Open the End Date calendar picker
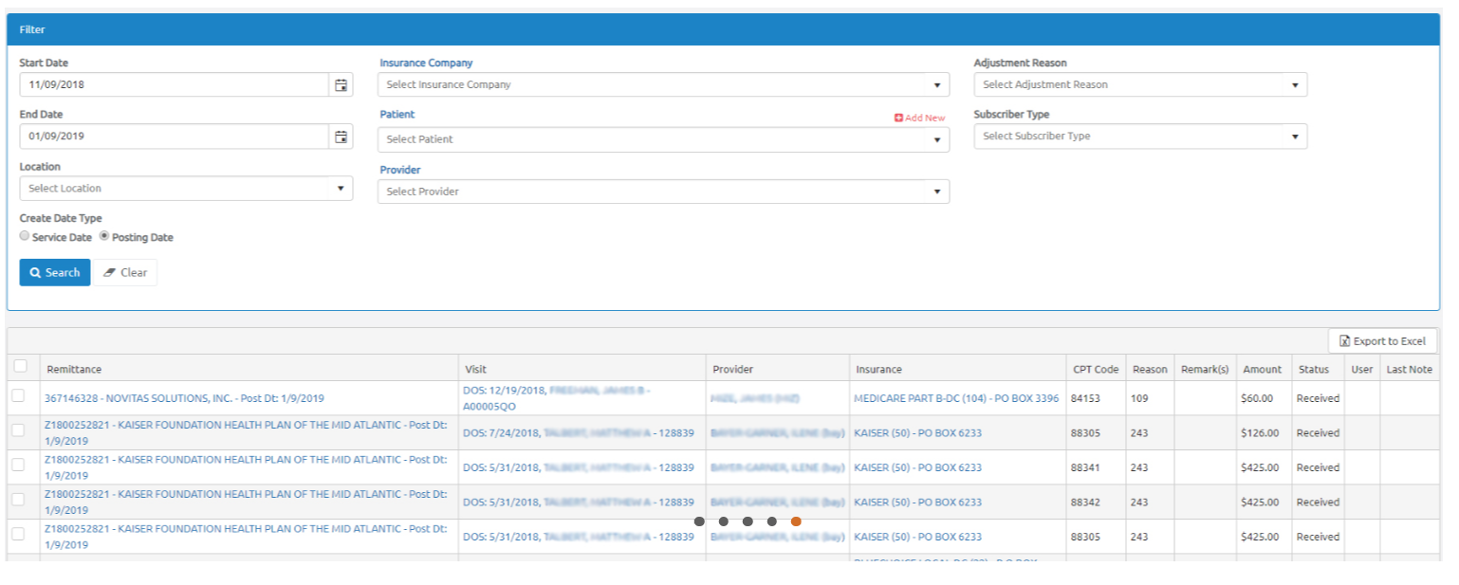The width and height of the screenshot is (1459, 585). click(x=341, y=136)
